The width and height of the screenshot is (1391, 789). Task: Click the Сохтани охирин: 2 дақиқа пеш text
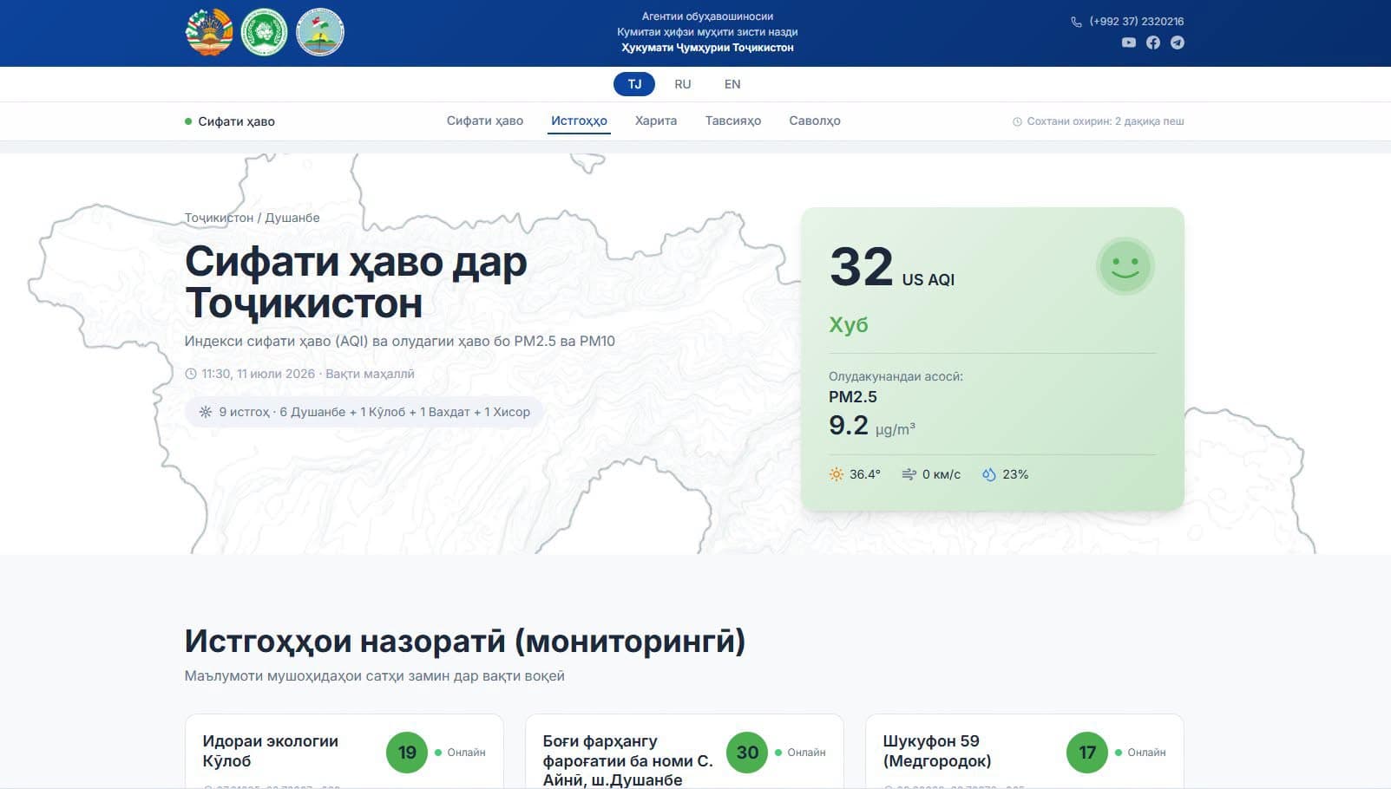(x=1106, y=121)
